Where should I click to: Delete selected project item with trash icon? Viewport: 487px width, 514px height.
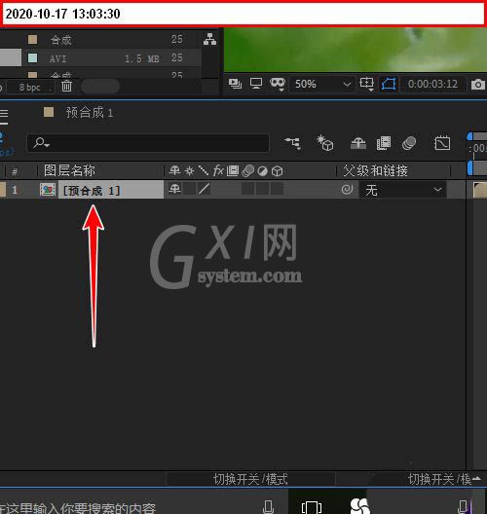tap(66, 87)
